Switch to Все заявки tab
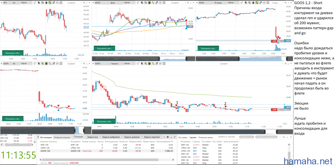The image size is (336, 165). [x=183, y=137]
